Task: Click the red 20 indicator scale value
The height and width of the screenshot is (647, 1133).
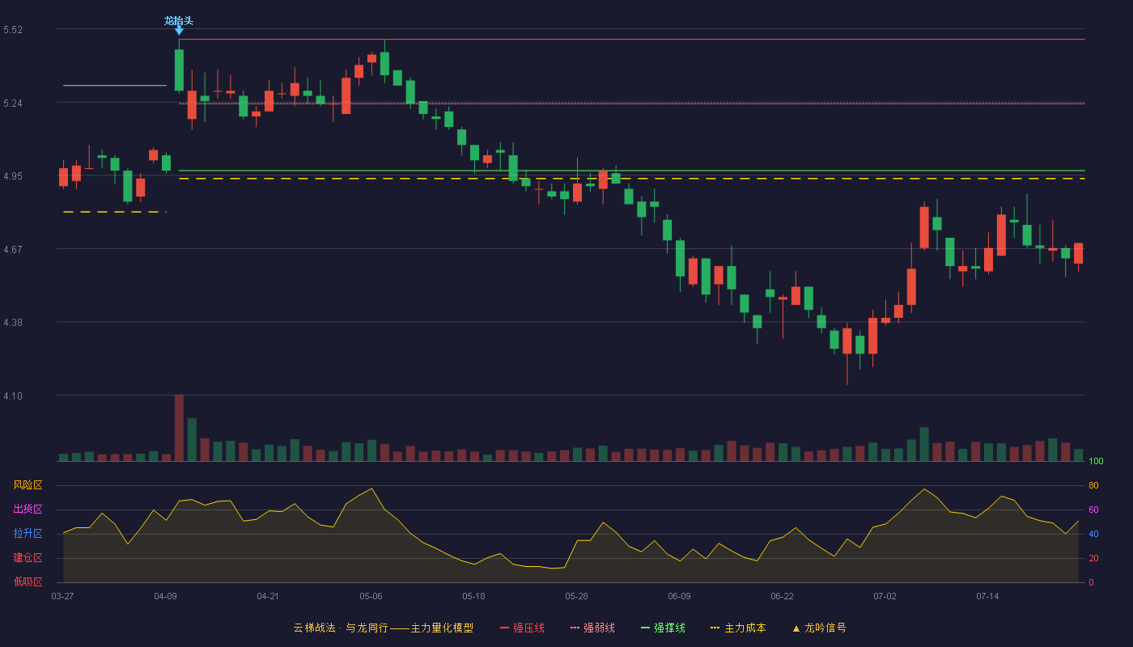Action: [x=1093, y=558]
